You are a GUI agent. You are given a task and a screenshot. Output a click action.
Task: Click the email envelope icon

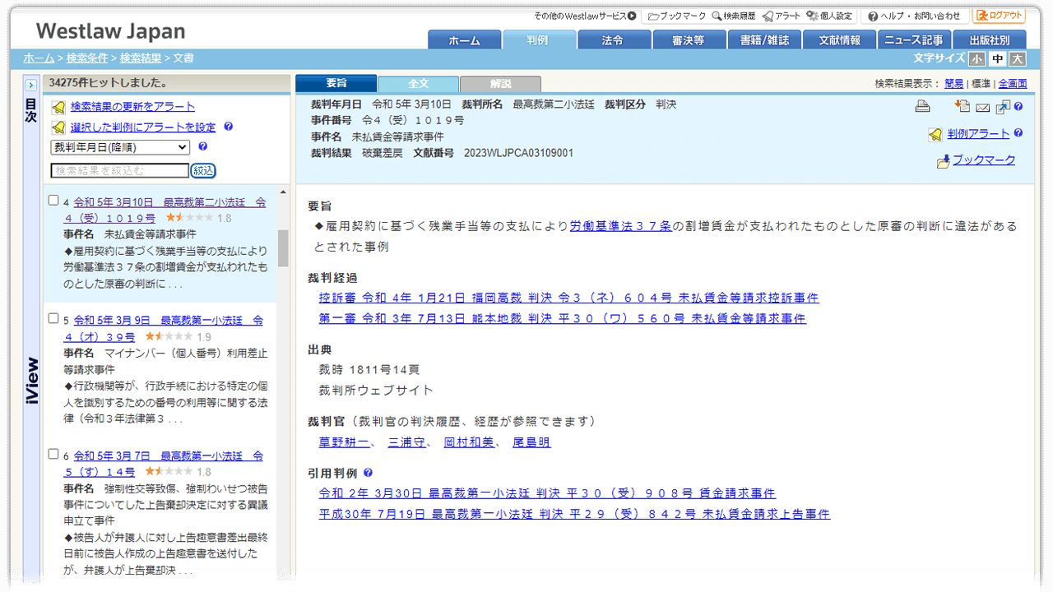(983, 106)
